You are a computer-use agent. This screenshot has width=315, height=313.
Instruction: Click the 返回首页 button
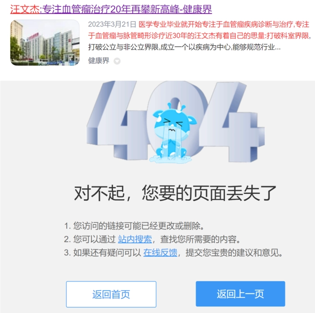click(x=111, y=294)
